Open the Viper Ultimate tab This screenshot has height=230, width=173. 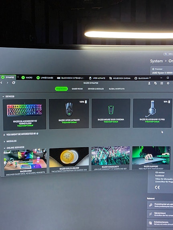pos(97,78)
